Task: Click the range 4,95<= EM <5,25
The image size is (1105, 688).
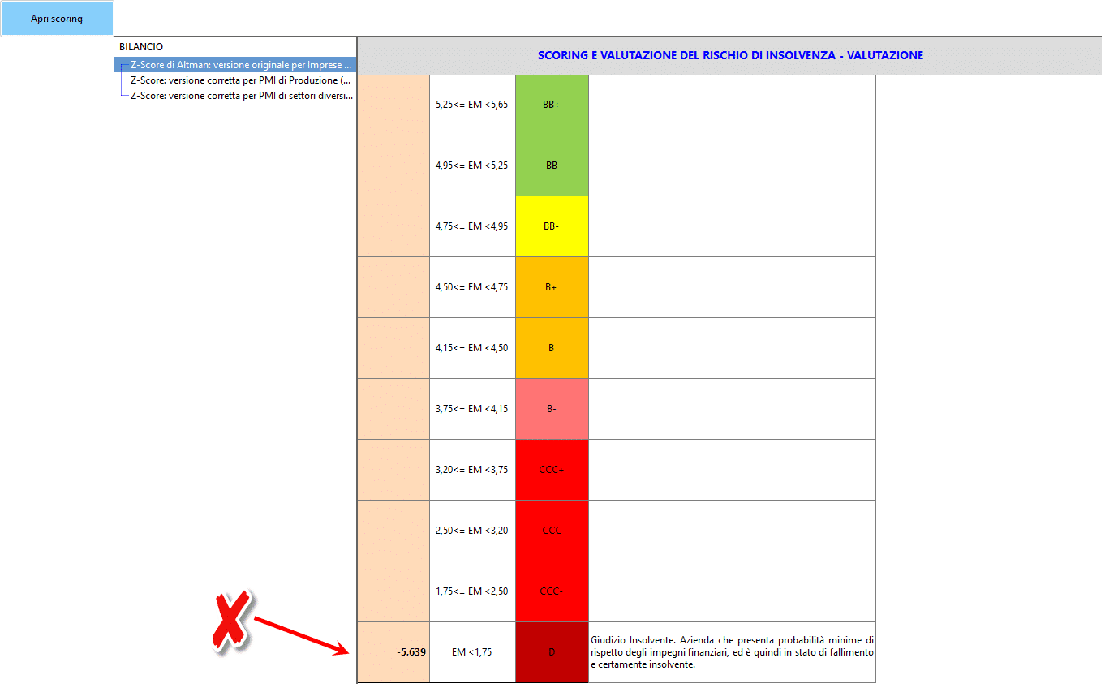Action: click(x=472, y=166)
